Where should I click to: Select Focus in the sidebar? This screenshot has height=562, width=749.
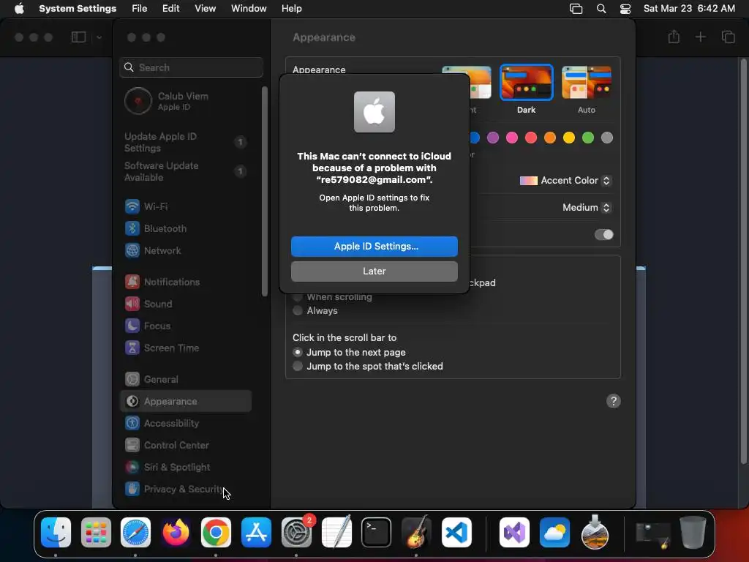[x=187, y=326]
